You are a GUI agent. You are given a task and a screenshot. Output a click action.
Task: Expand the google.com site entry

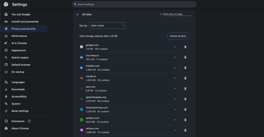click(175, 47)
